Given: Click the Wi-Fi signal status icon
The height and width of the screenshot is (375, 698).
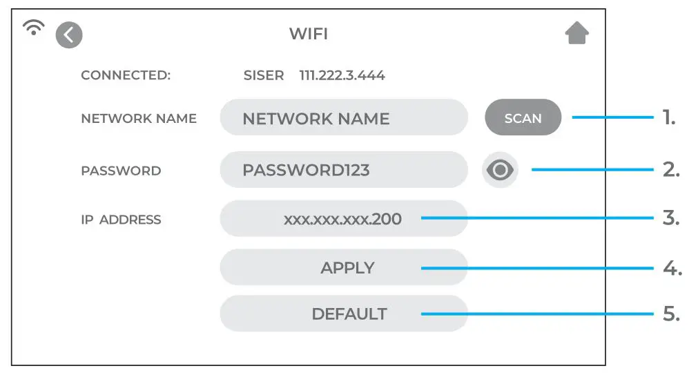Looking at the screenshot, I should [33, 28].
